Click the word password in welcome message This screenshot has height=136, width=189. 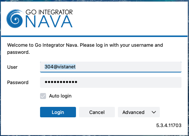click(18, 52)
